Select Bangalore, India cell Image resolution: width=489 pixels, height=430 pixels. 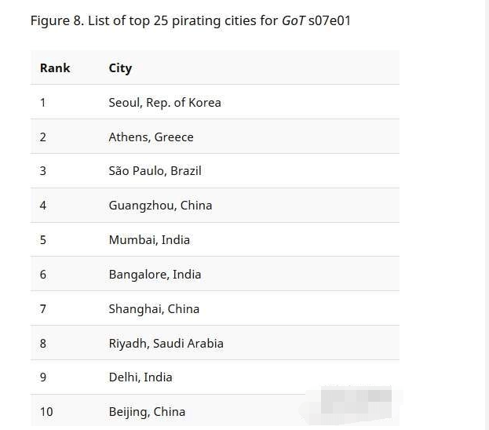[155, 275]
